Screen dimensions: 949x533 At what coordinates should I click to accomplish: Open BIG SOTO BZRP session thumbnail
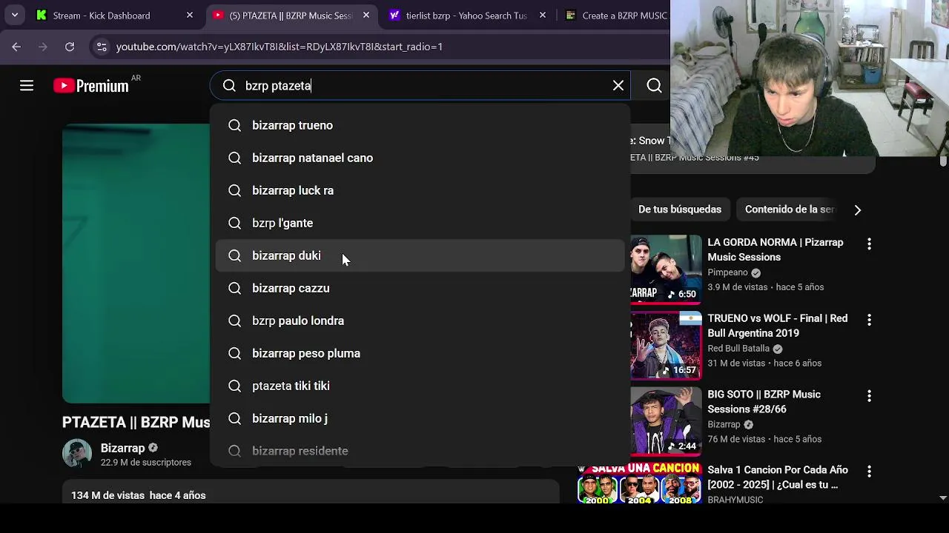[666, 422]
